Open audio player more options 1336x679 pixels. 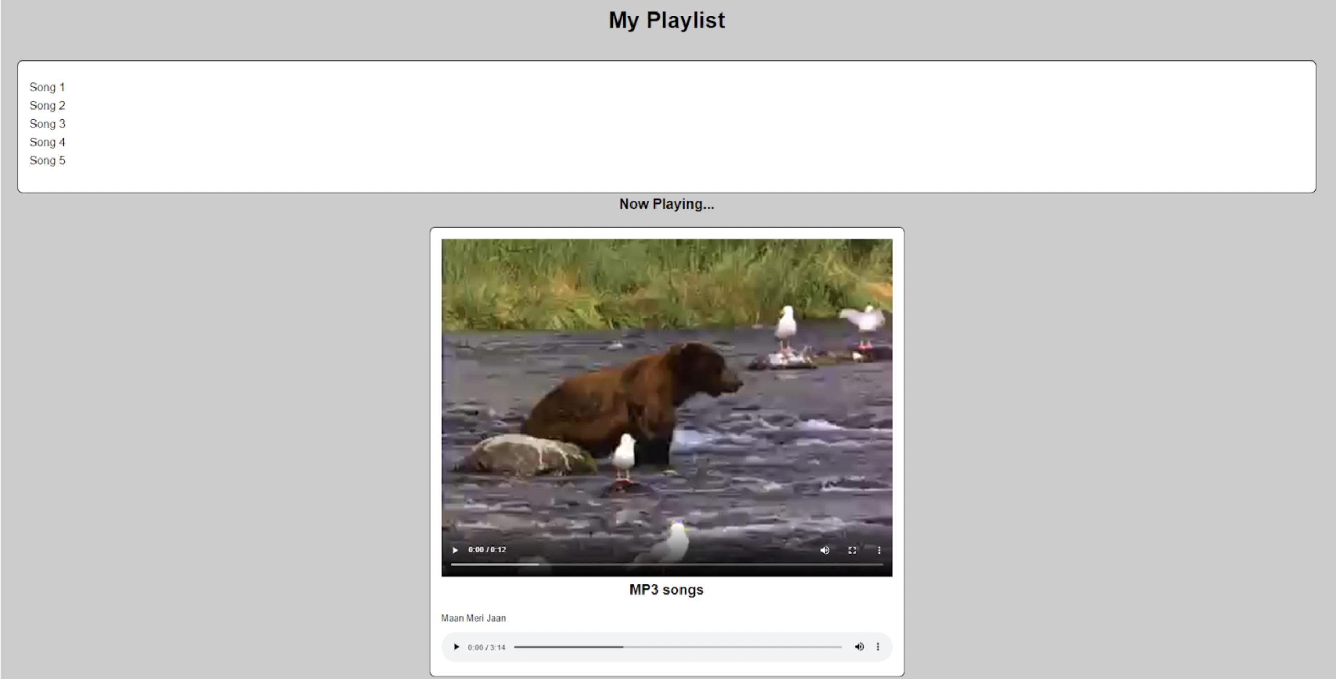(878, 647)
